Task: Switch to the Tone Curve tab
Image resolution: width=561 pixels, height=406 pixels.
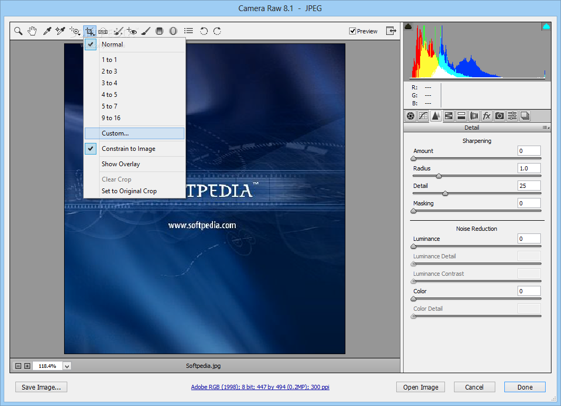Action: point(423,116)
